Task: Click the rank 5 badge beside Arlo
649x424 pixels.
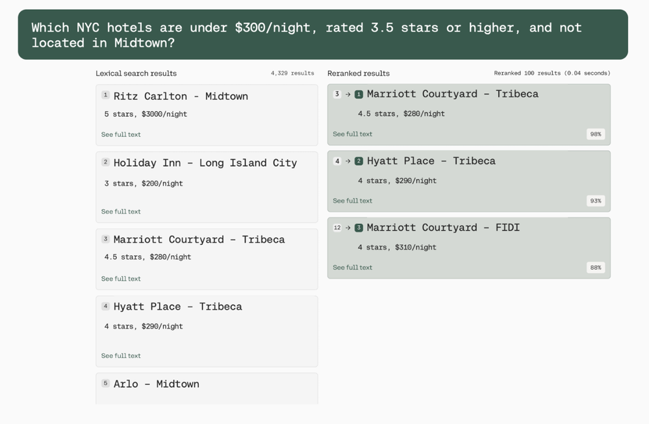Action: tap(105, 383)
